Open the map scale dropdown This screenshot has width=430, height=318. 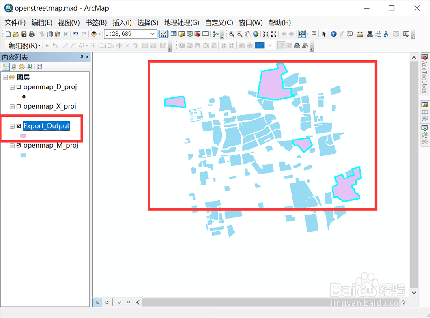153,34
